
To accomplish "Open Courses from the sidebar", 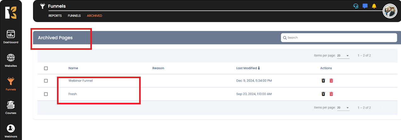I will [11, 105].
